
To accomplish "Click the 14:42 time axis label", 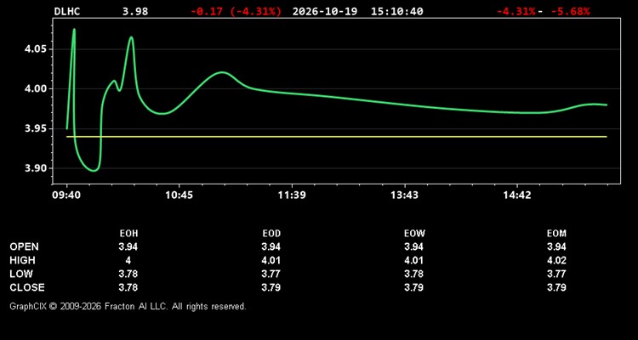I will tap(516, 195).
